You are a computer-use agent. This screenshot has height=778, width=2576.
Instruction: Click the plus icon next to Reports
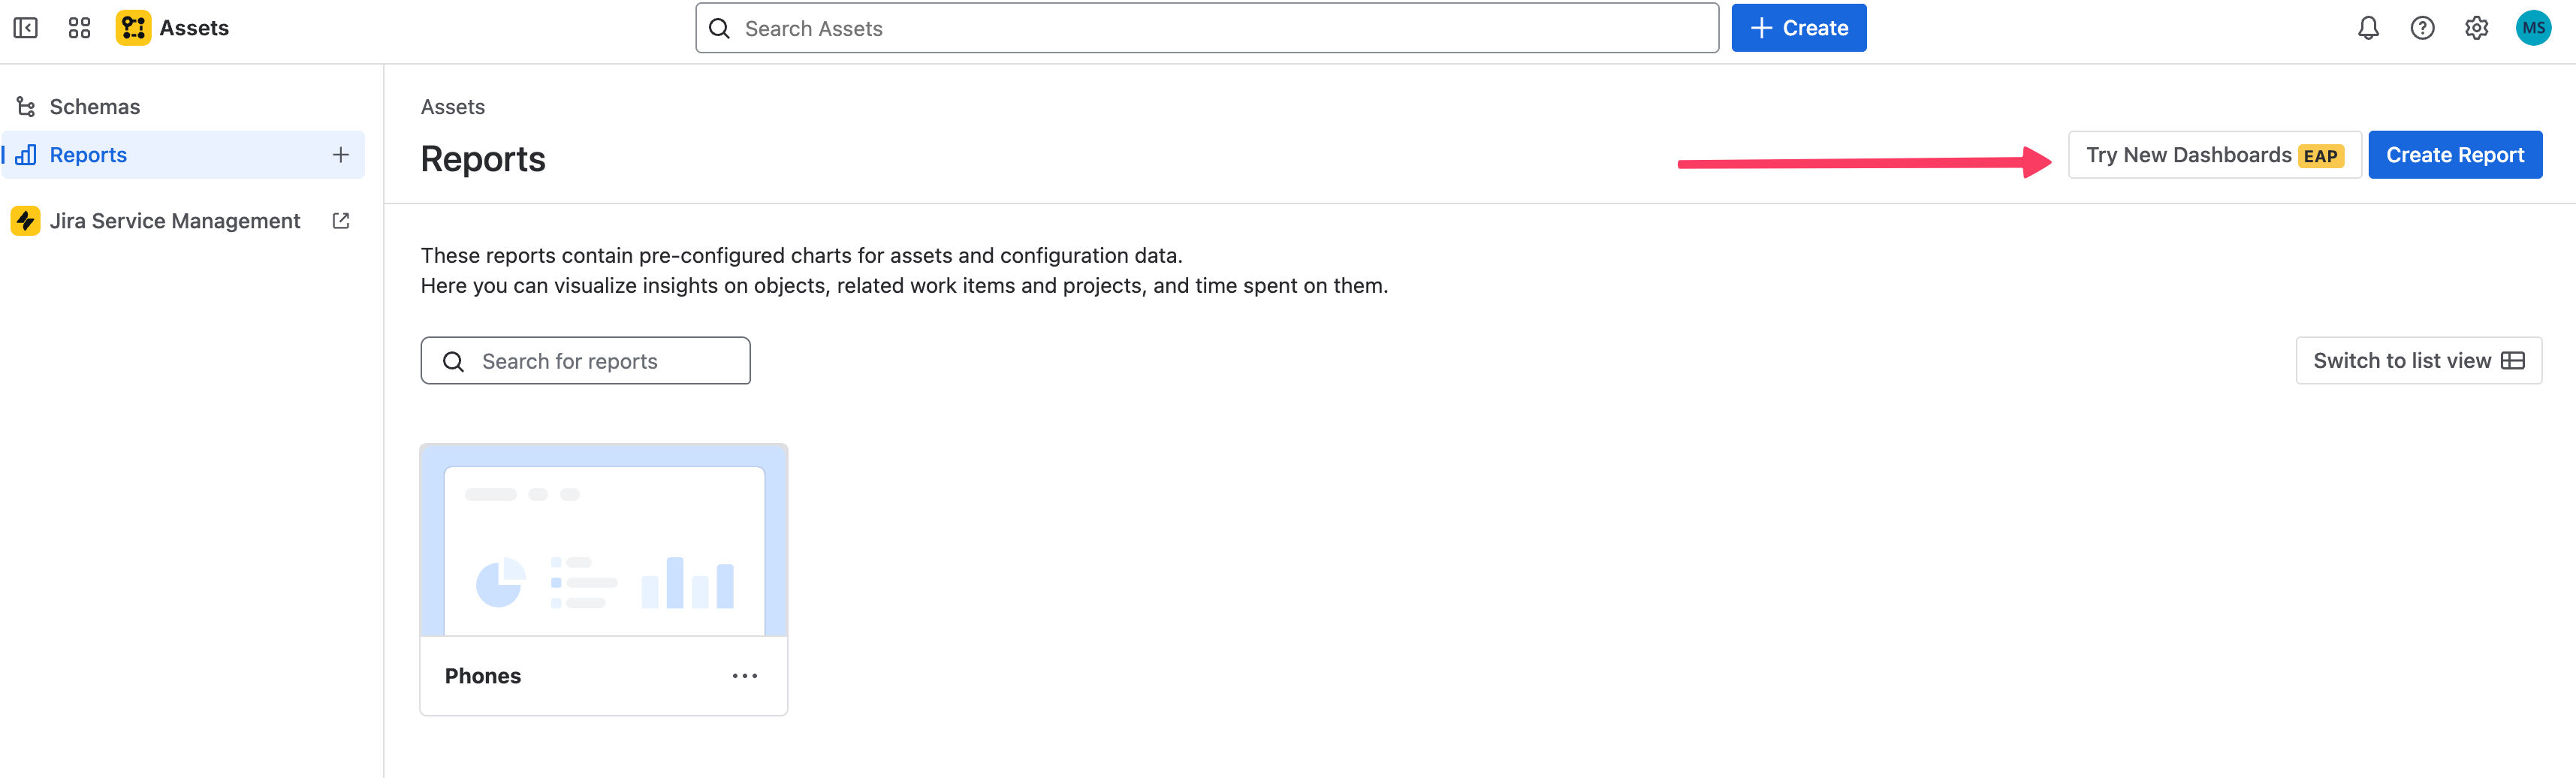341,155
